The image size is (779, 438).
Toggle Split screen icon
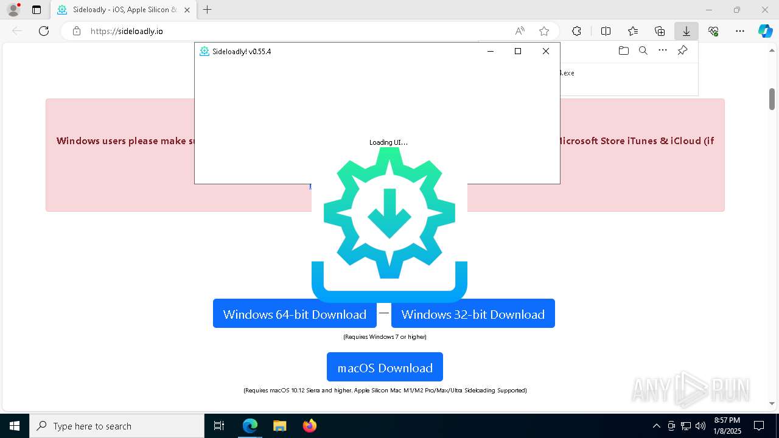coord(606,31)
